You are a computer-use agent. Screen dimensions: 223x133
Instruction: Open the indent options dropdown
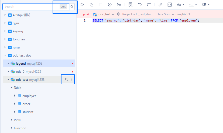click(x=193, y=5)
